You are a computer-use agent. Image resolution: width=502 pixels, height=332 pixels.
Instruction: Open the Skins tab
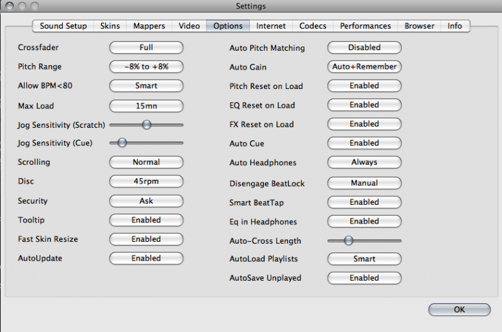point(110,26)
